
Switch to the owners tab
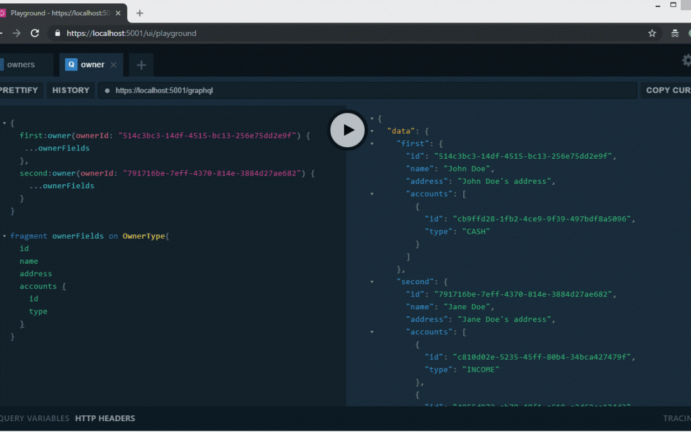(20, 65)
